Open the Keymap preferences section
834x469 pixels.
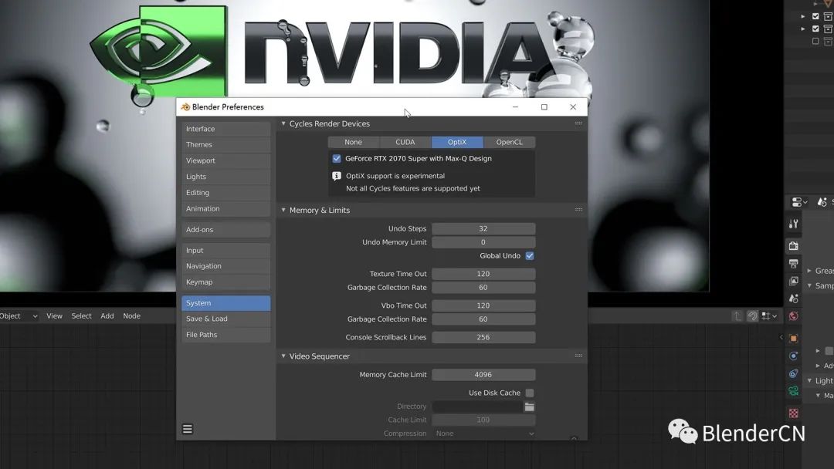point(225,282)
